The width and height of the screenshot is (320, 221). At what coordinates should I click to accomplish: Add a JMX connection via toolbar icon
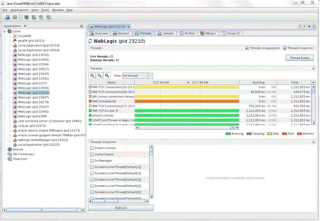(x=34, y=17)
